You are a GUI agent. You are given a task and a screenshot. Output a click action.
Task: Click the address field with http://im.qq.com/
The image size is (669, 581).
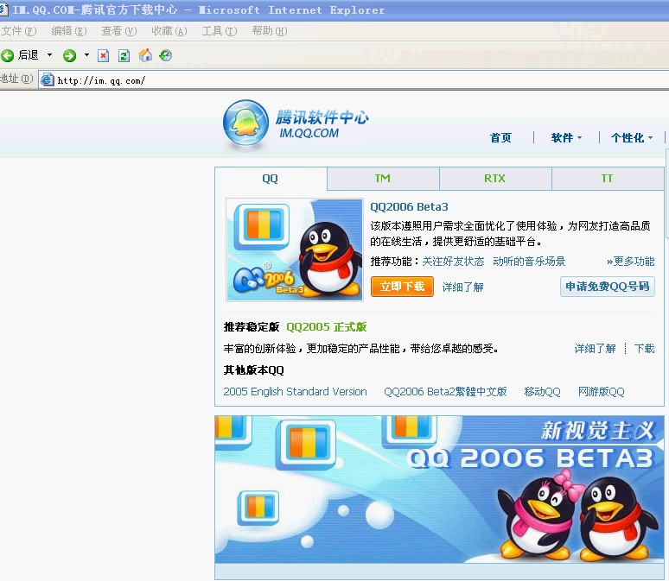tap(354, 80)
